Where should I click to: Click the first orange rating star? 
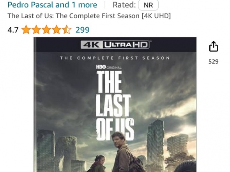(26, 30)
